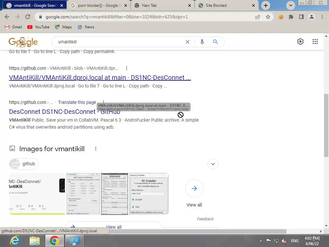329x247 pixels.
Task: Bookmark this page with the star icon
Action: (x=268, y=17)
